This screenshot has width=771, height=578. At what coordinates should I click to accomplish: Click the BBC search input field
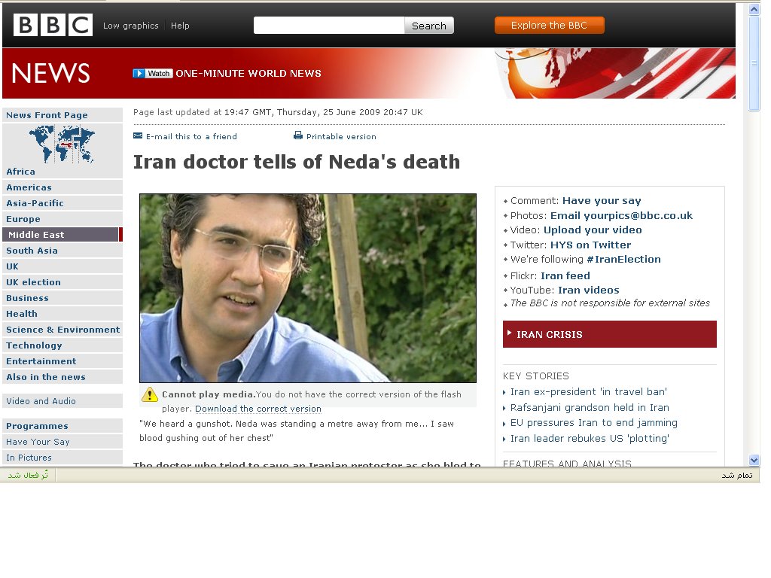329,26
